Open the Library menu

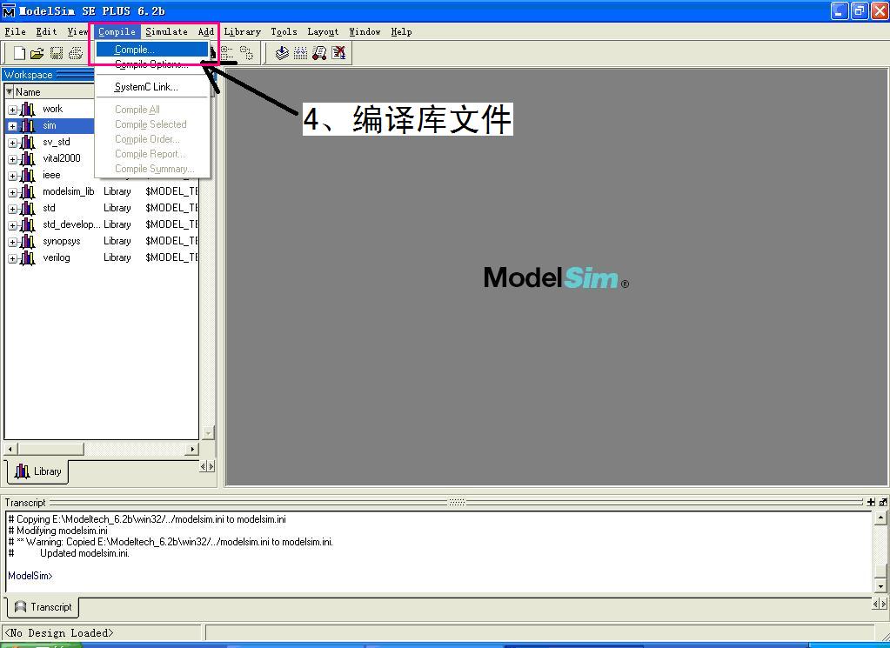[243, 32]
